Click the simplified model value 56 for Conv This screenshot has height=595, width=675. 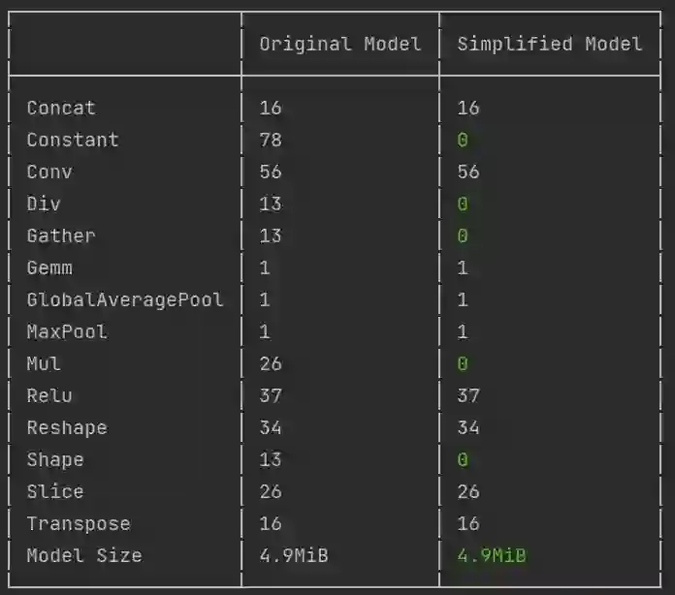468,172
